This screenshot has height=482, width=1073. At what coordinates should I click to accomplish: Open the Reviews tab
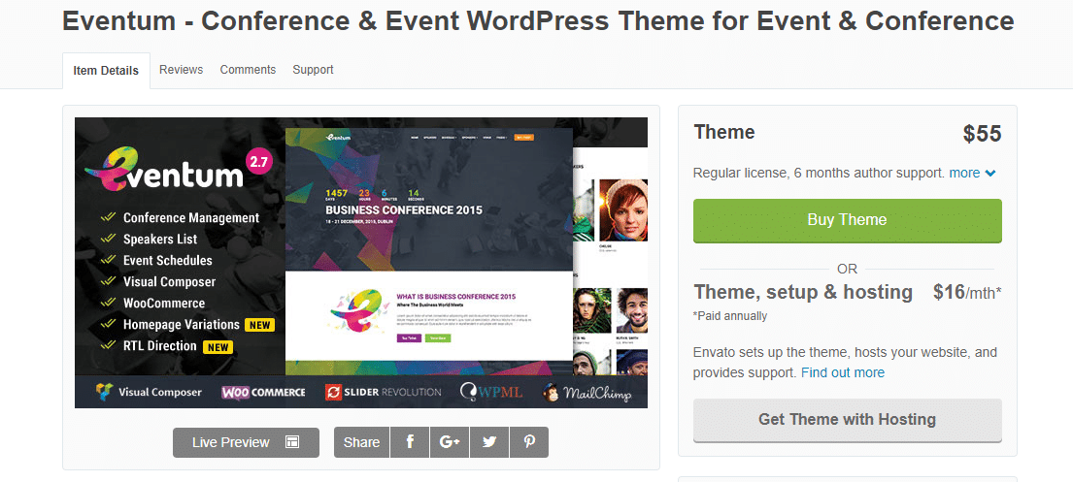(182, 69)
